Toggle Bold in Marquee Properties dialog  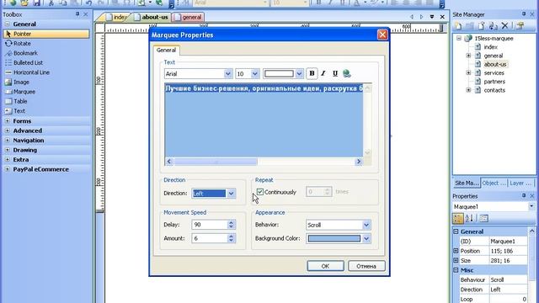312,73
